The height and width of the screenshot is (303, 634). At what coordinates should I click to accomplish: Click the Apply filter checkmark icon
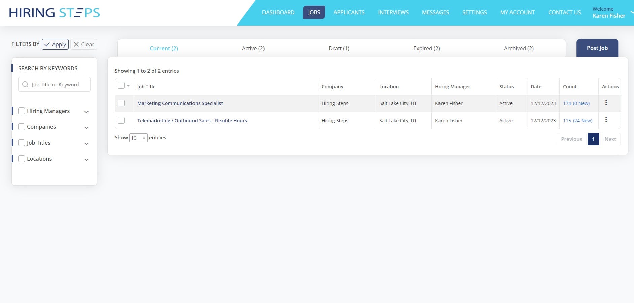coord(49,44)
